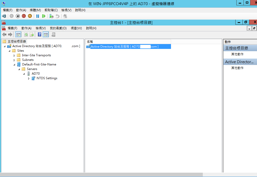The width and height of the screenshot is (257, 177).
Task: Click the Servers folder icon
Action: (24, 69)
